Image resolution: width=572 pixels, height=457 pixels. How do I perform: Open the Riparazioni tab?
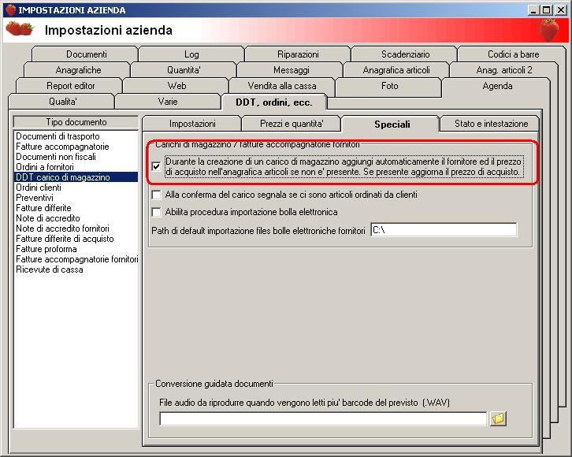coord(298,54)
